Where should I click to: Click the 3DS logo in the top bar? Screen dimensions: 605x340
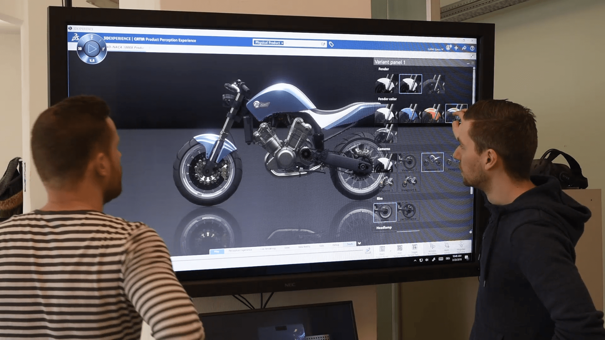[75, 37]
